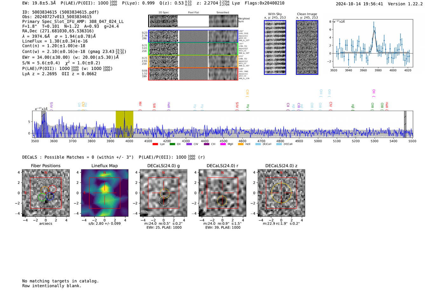Screen dimensions: 445x303
Task: Select the "Row intentionally blank." text
Action: point(52,286)
